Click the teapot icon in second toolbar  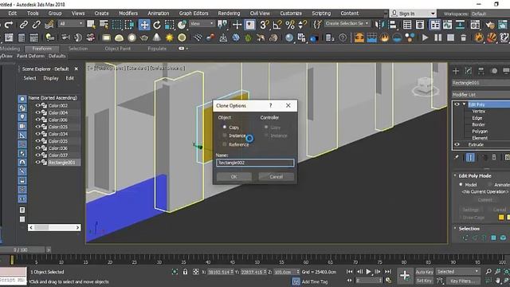tap(144, 37)
